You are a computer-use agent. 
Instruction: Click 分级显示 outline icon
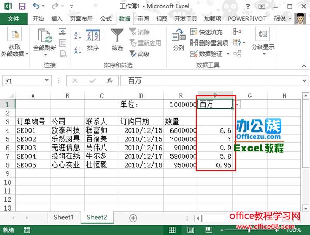pyautogui.click(x=263, y=34)
